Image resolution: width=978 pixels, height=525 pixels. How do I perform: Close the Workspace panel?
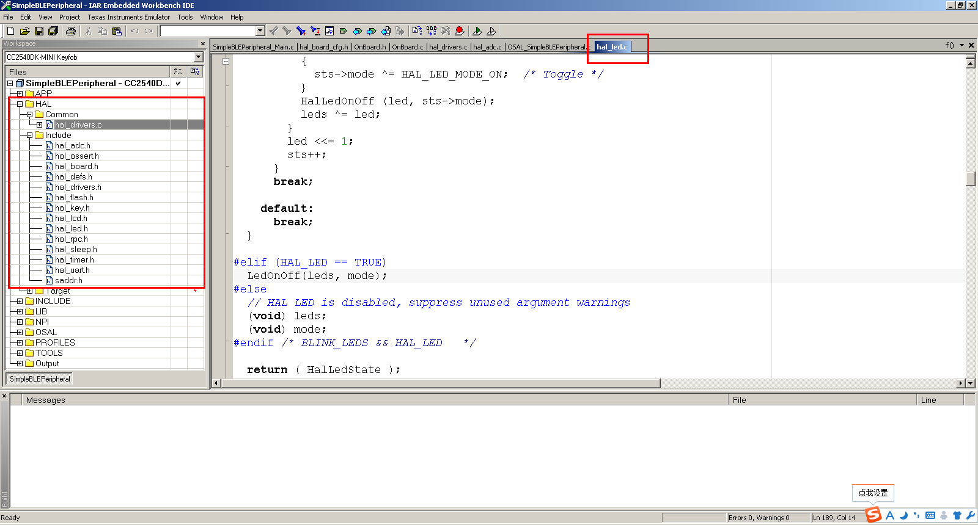point(203,43)
